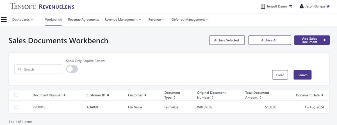Click the sign-out icon next to Jason Ochipa
337x125 pixels.
328,6
